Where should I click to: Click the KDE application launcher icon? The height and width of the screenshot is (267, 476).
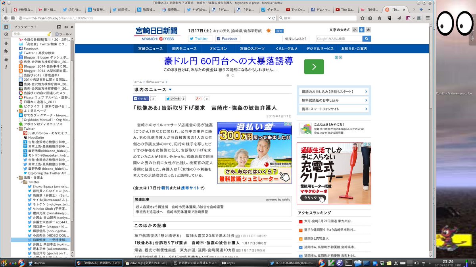tap(5, 263)
